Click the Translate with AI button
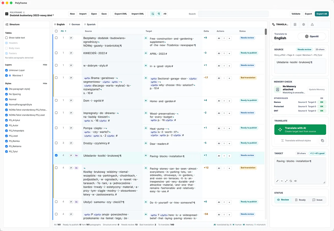 coord(300,130)
